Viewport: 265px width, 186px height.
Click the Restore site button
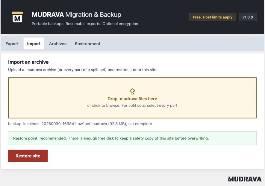pos(28,156)
